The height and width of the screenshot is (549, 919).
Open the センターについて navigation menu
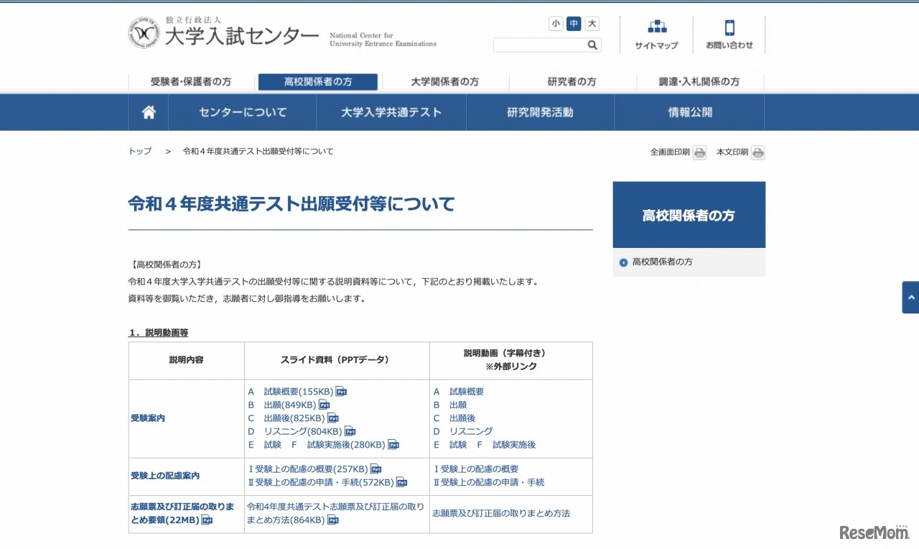pyautogui.click(x=243, y=112)
